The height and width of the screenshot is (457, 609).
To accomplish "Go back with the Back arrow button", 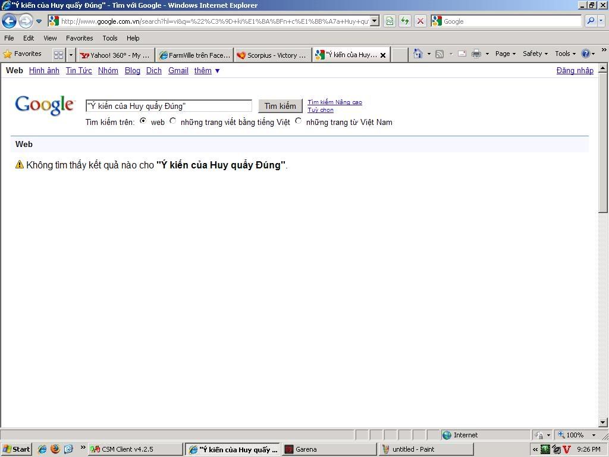I will coord(10,21).
